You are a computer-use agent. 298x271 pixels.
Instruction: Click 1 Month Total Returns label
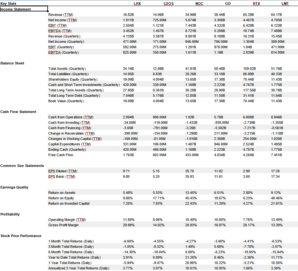click(71, 241)
